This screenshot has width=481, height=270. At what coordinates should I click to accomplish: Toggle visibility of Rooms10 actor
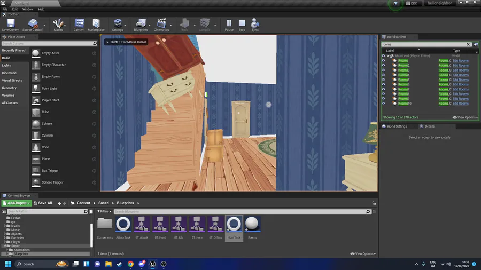tap(383, 104)
